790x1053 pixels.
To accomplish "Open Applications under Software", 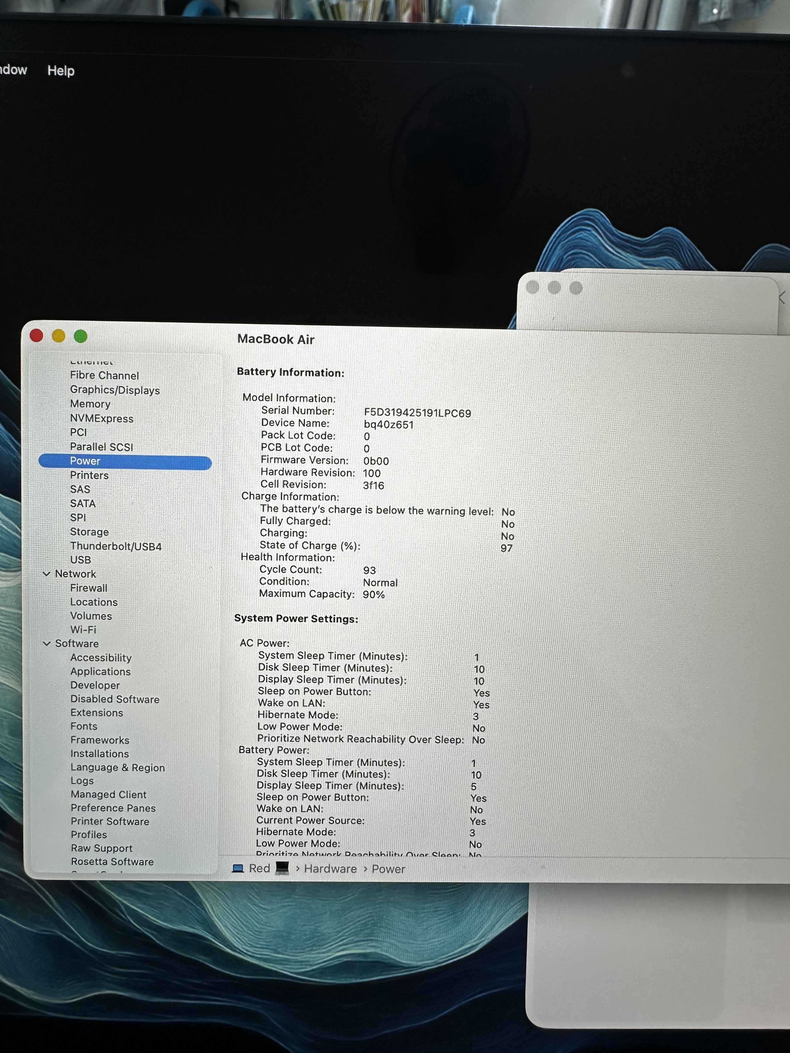I will coord(101,671).
